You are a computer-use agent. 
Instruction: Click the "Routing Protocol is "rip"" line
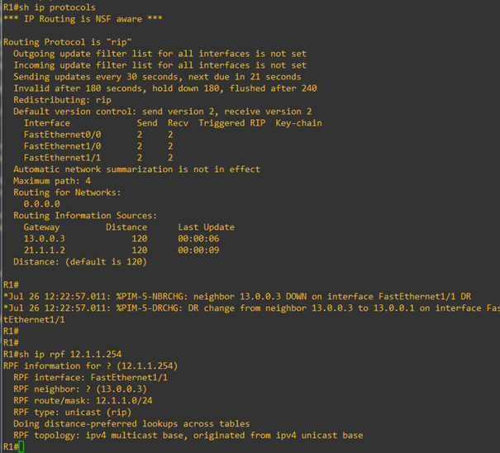click(x=67, y=42)
